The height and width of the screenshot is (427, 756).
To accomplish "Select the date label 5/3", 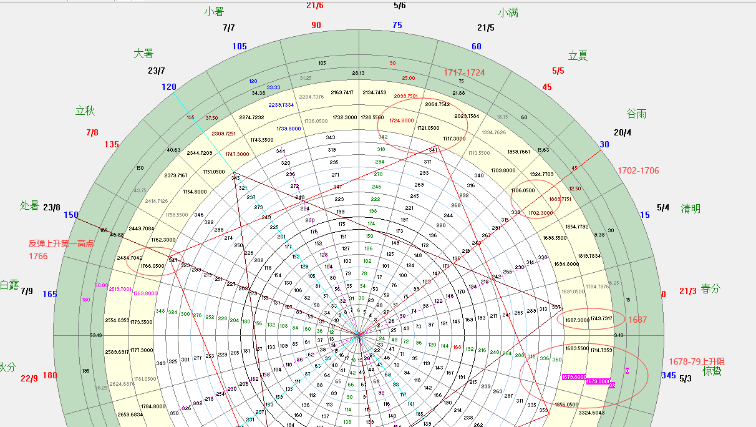I will 686,378.
